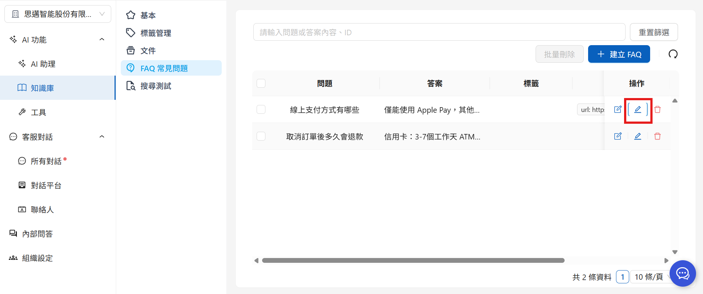Open the chat support bubble icon
The height and width of the screenshot is (294, 703).
click(x=682, y=273)
